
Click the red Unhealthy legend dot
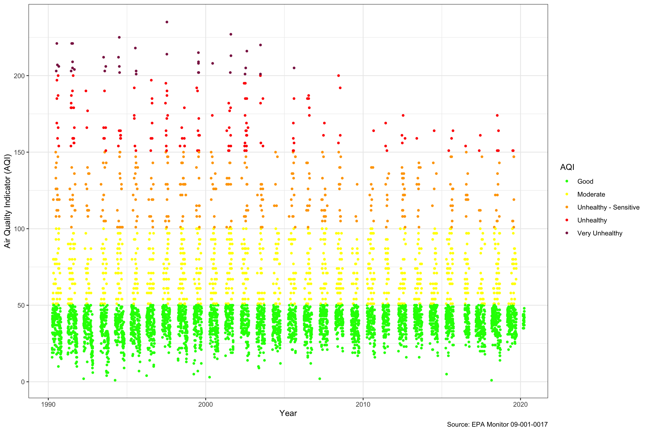coord(567,220)
